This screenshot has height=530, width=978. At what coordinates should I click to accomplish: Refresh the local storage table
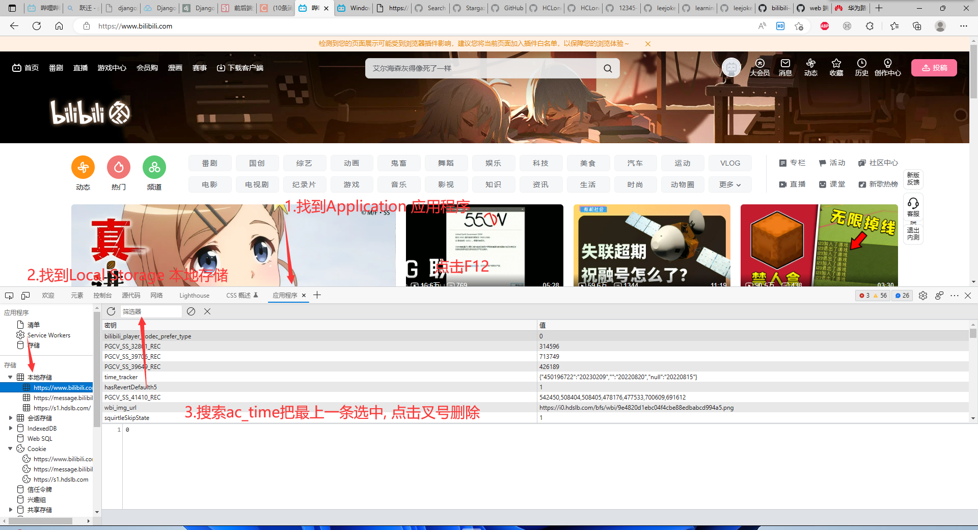tap(111, 311)
